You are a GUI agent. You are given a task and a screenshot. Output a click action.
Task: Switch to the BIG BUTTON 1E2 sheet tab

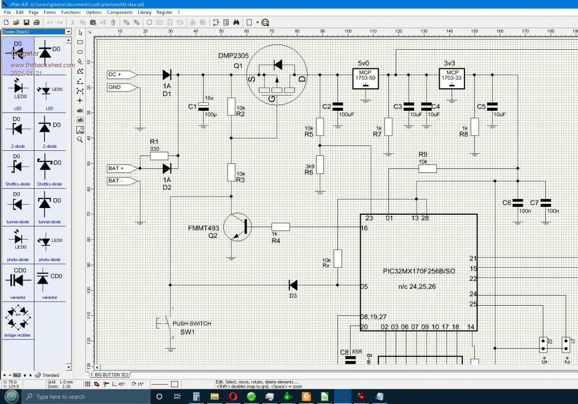point(110,375)
